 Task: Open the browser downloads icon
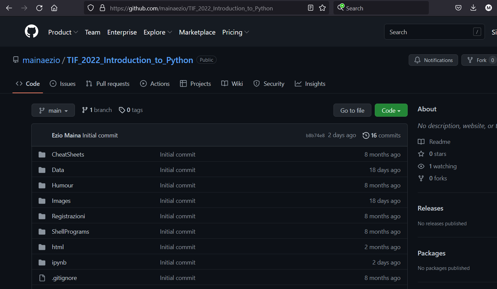pyautogui.click(x=473, y=8)
